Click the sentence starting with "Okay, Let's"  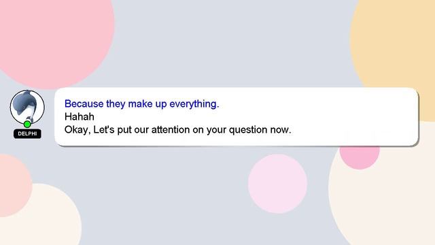pos(178,130)
